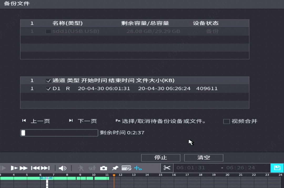This screenshot has width=284, height=188.
Task: Go to 上一页 previous page
Action: [40, 121]
